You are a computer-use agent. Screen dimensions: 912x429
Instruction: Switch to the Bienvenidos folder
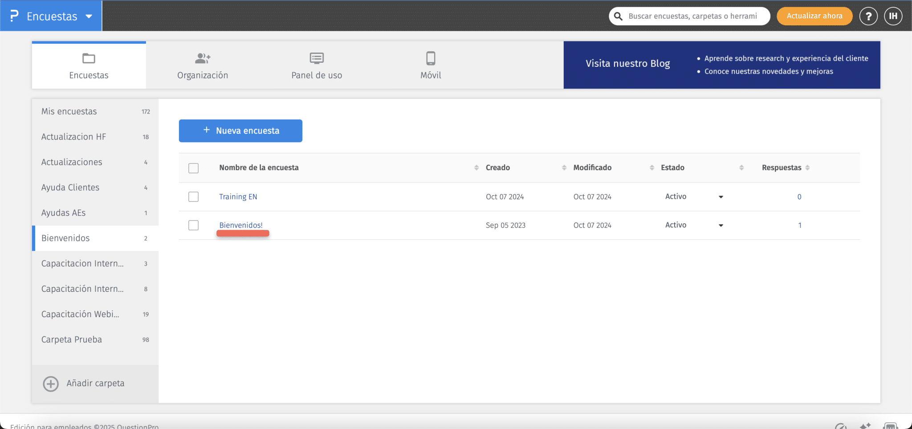click(x=65, y=238)
